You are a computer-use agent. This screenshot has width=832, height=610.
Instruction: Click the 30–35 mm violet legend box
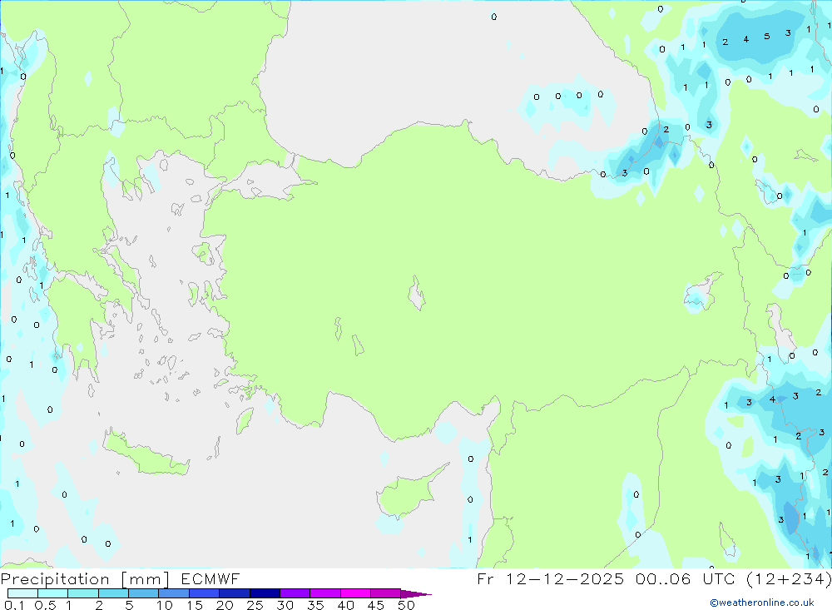click(x=295, y=593)
